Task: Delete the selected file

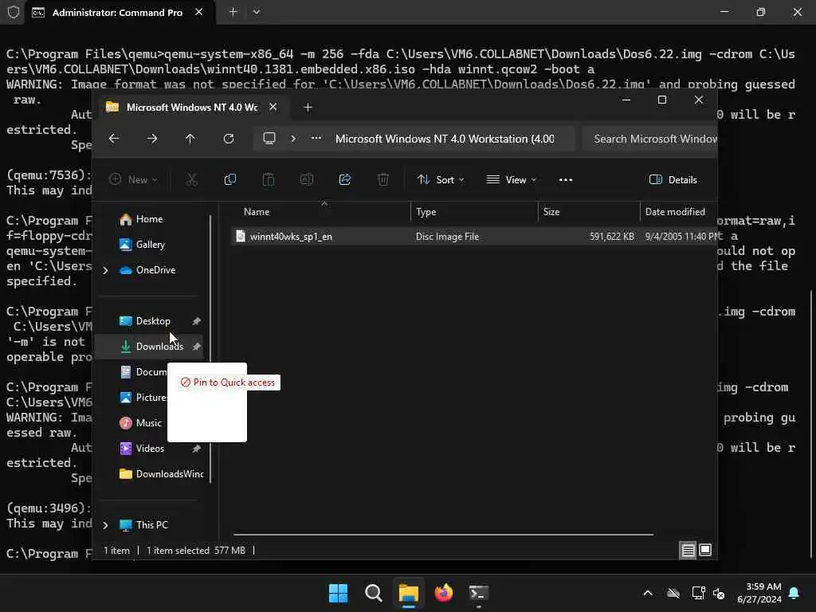Action: click(x=383, y=179)
